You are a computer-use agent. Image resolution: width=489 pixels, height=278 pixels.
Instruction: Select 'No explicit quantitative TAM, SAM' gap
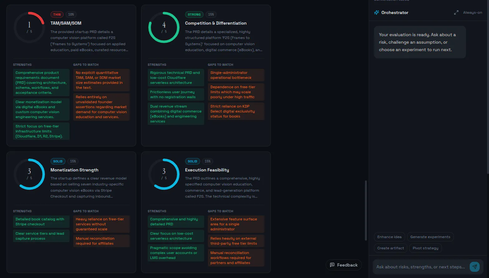(101, 80)
